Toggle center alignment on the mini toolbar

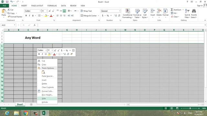tap(46, 54)
